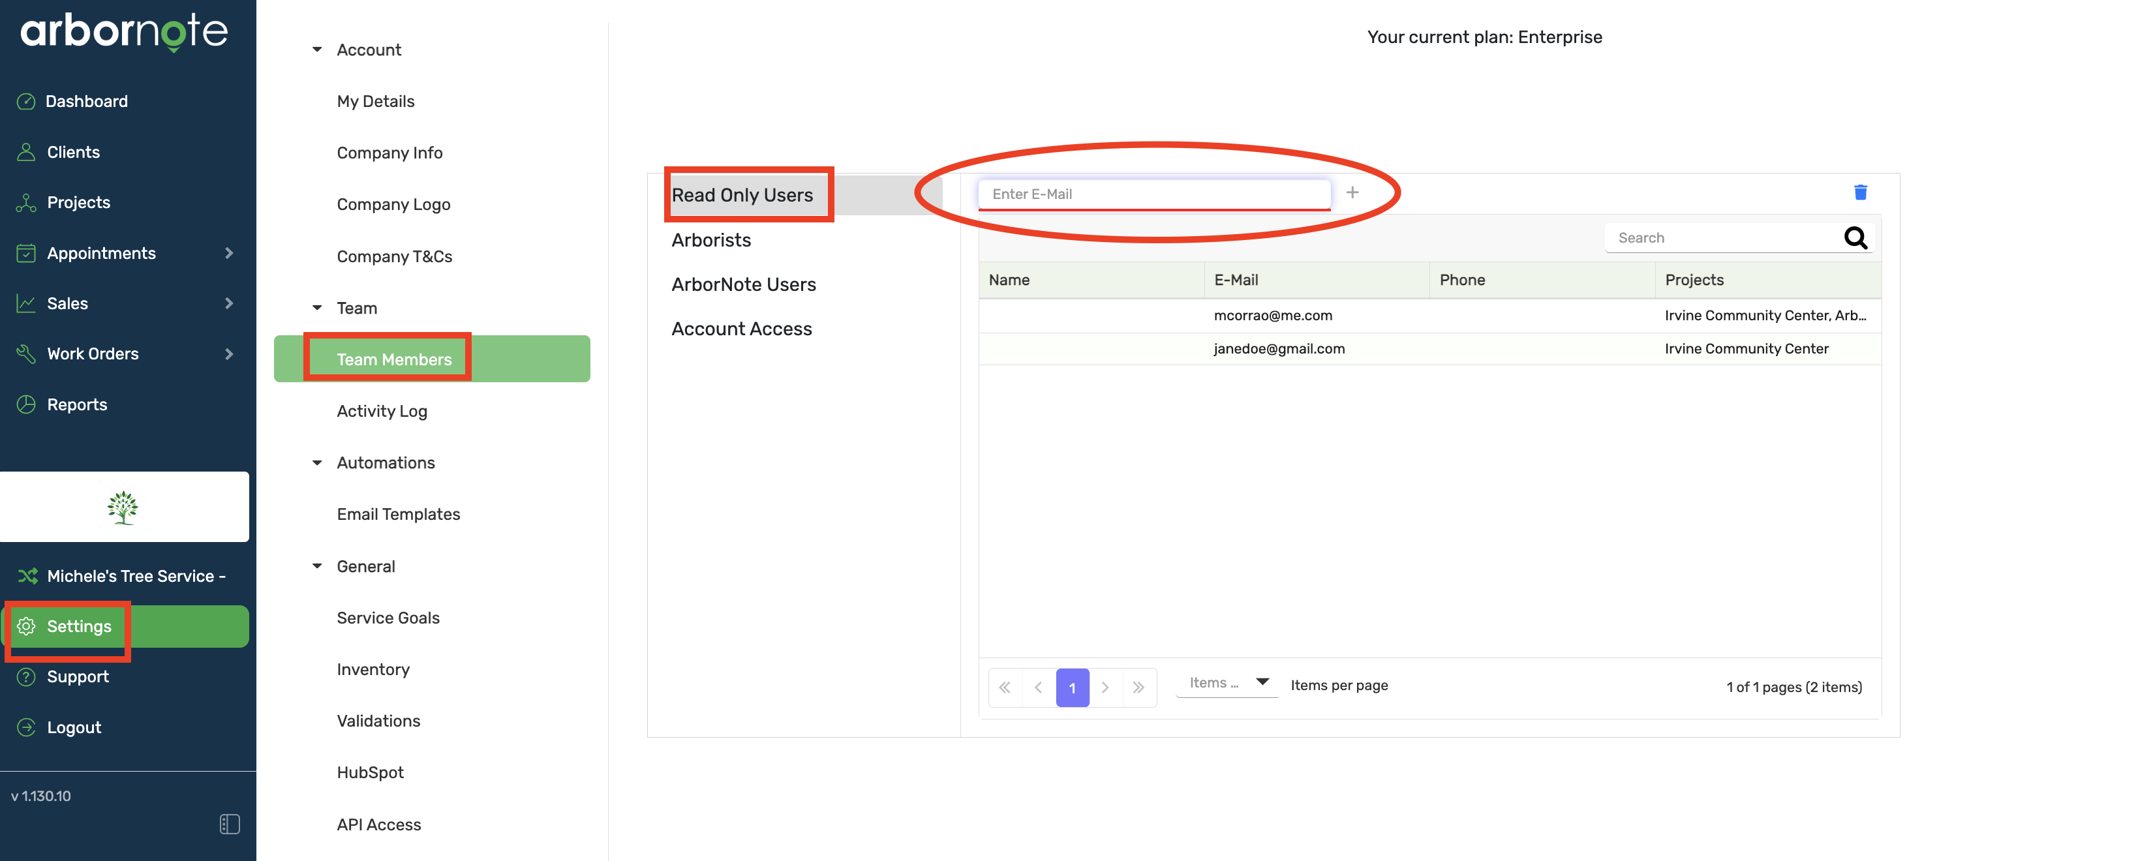This screenshot has width=2136, height=861.
Task: Click the Reports pie chart icon
Action: tap(27, 404)
